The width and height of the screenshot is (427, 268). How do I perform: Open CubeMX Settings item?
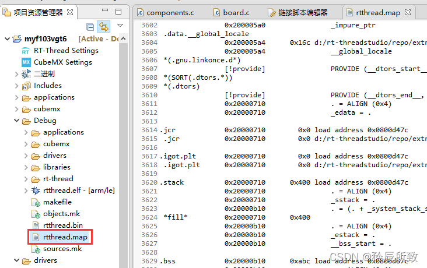[62, 62]
